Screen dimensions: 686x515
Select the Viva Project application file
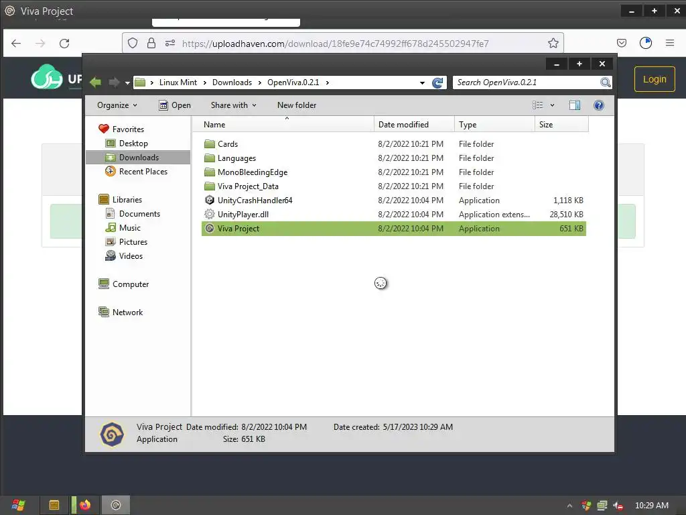tap(394, 228)
